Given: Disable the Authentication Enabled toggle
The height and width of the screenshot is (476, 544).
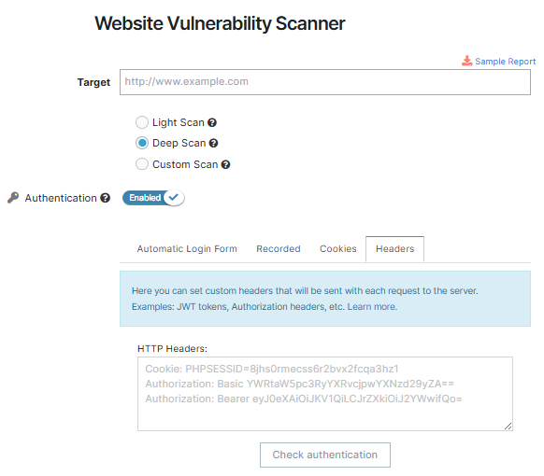Looking at the screenshot, I should [x=153, y=198].
